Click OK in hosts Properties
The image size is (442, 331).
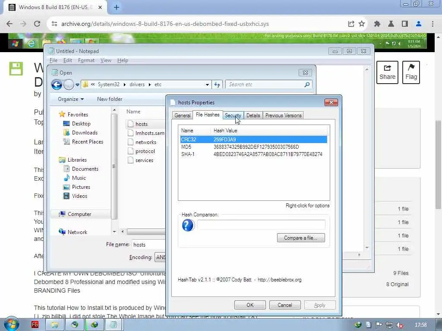pyautogui.click(x=250, y=305)
